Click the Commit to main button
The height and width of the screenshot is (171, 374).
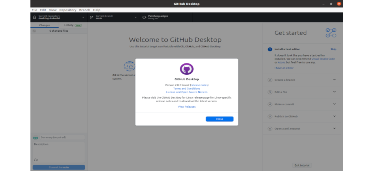pyautogui.click(x=59, y=167)
